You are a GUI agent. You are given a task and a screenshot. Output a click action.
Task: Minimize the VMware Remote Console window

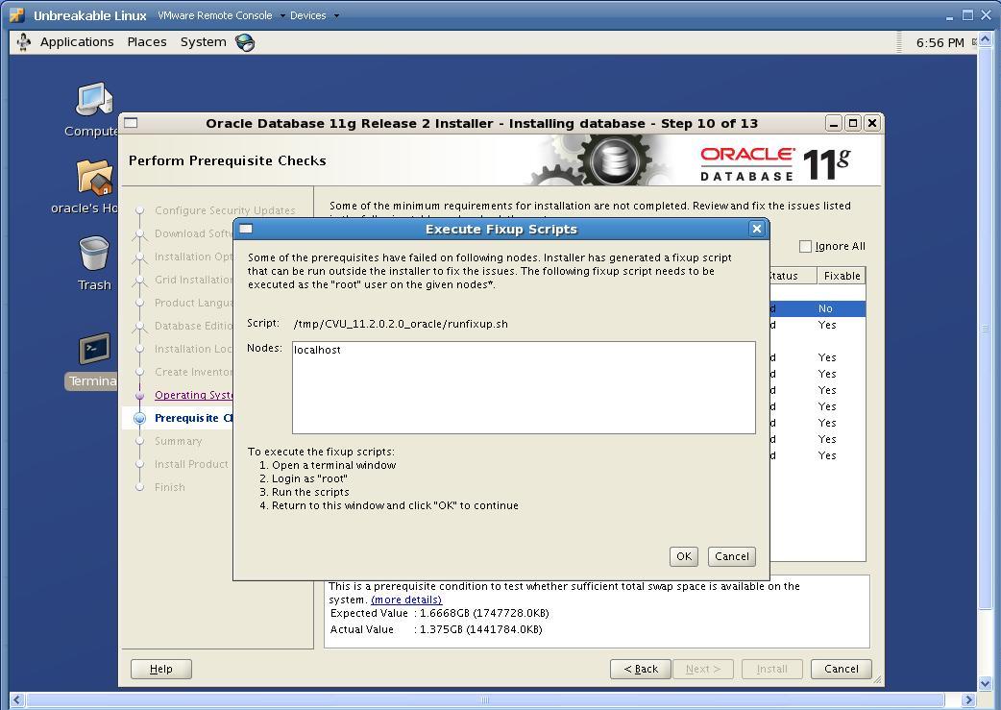(x=950, y=15)
